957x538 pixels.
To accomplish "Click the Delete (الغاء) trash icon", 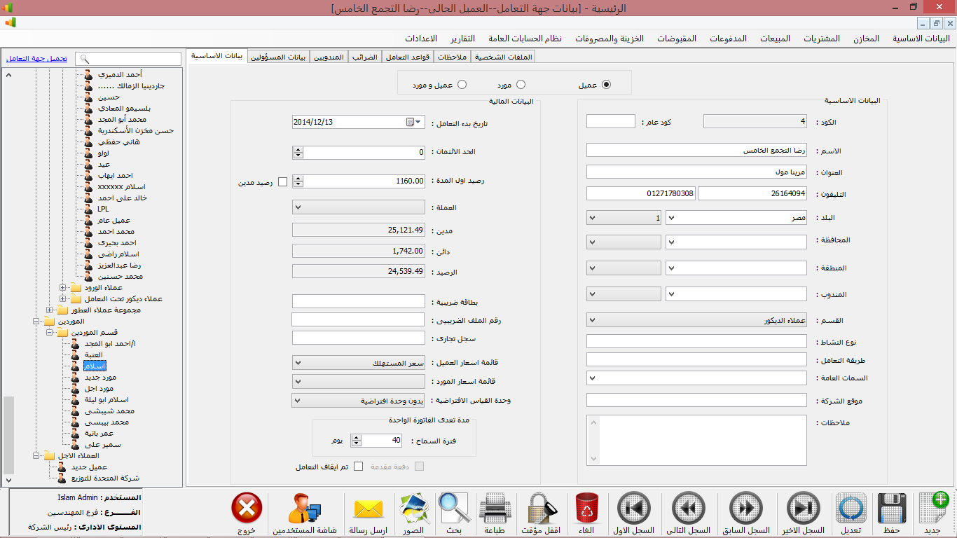I will [585, 509].
